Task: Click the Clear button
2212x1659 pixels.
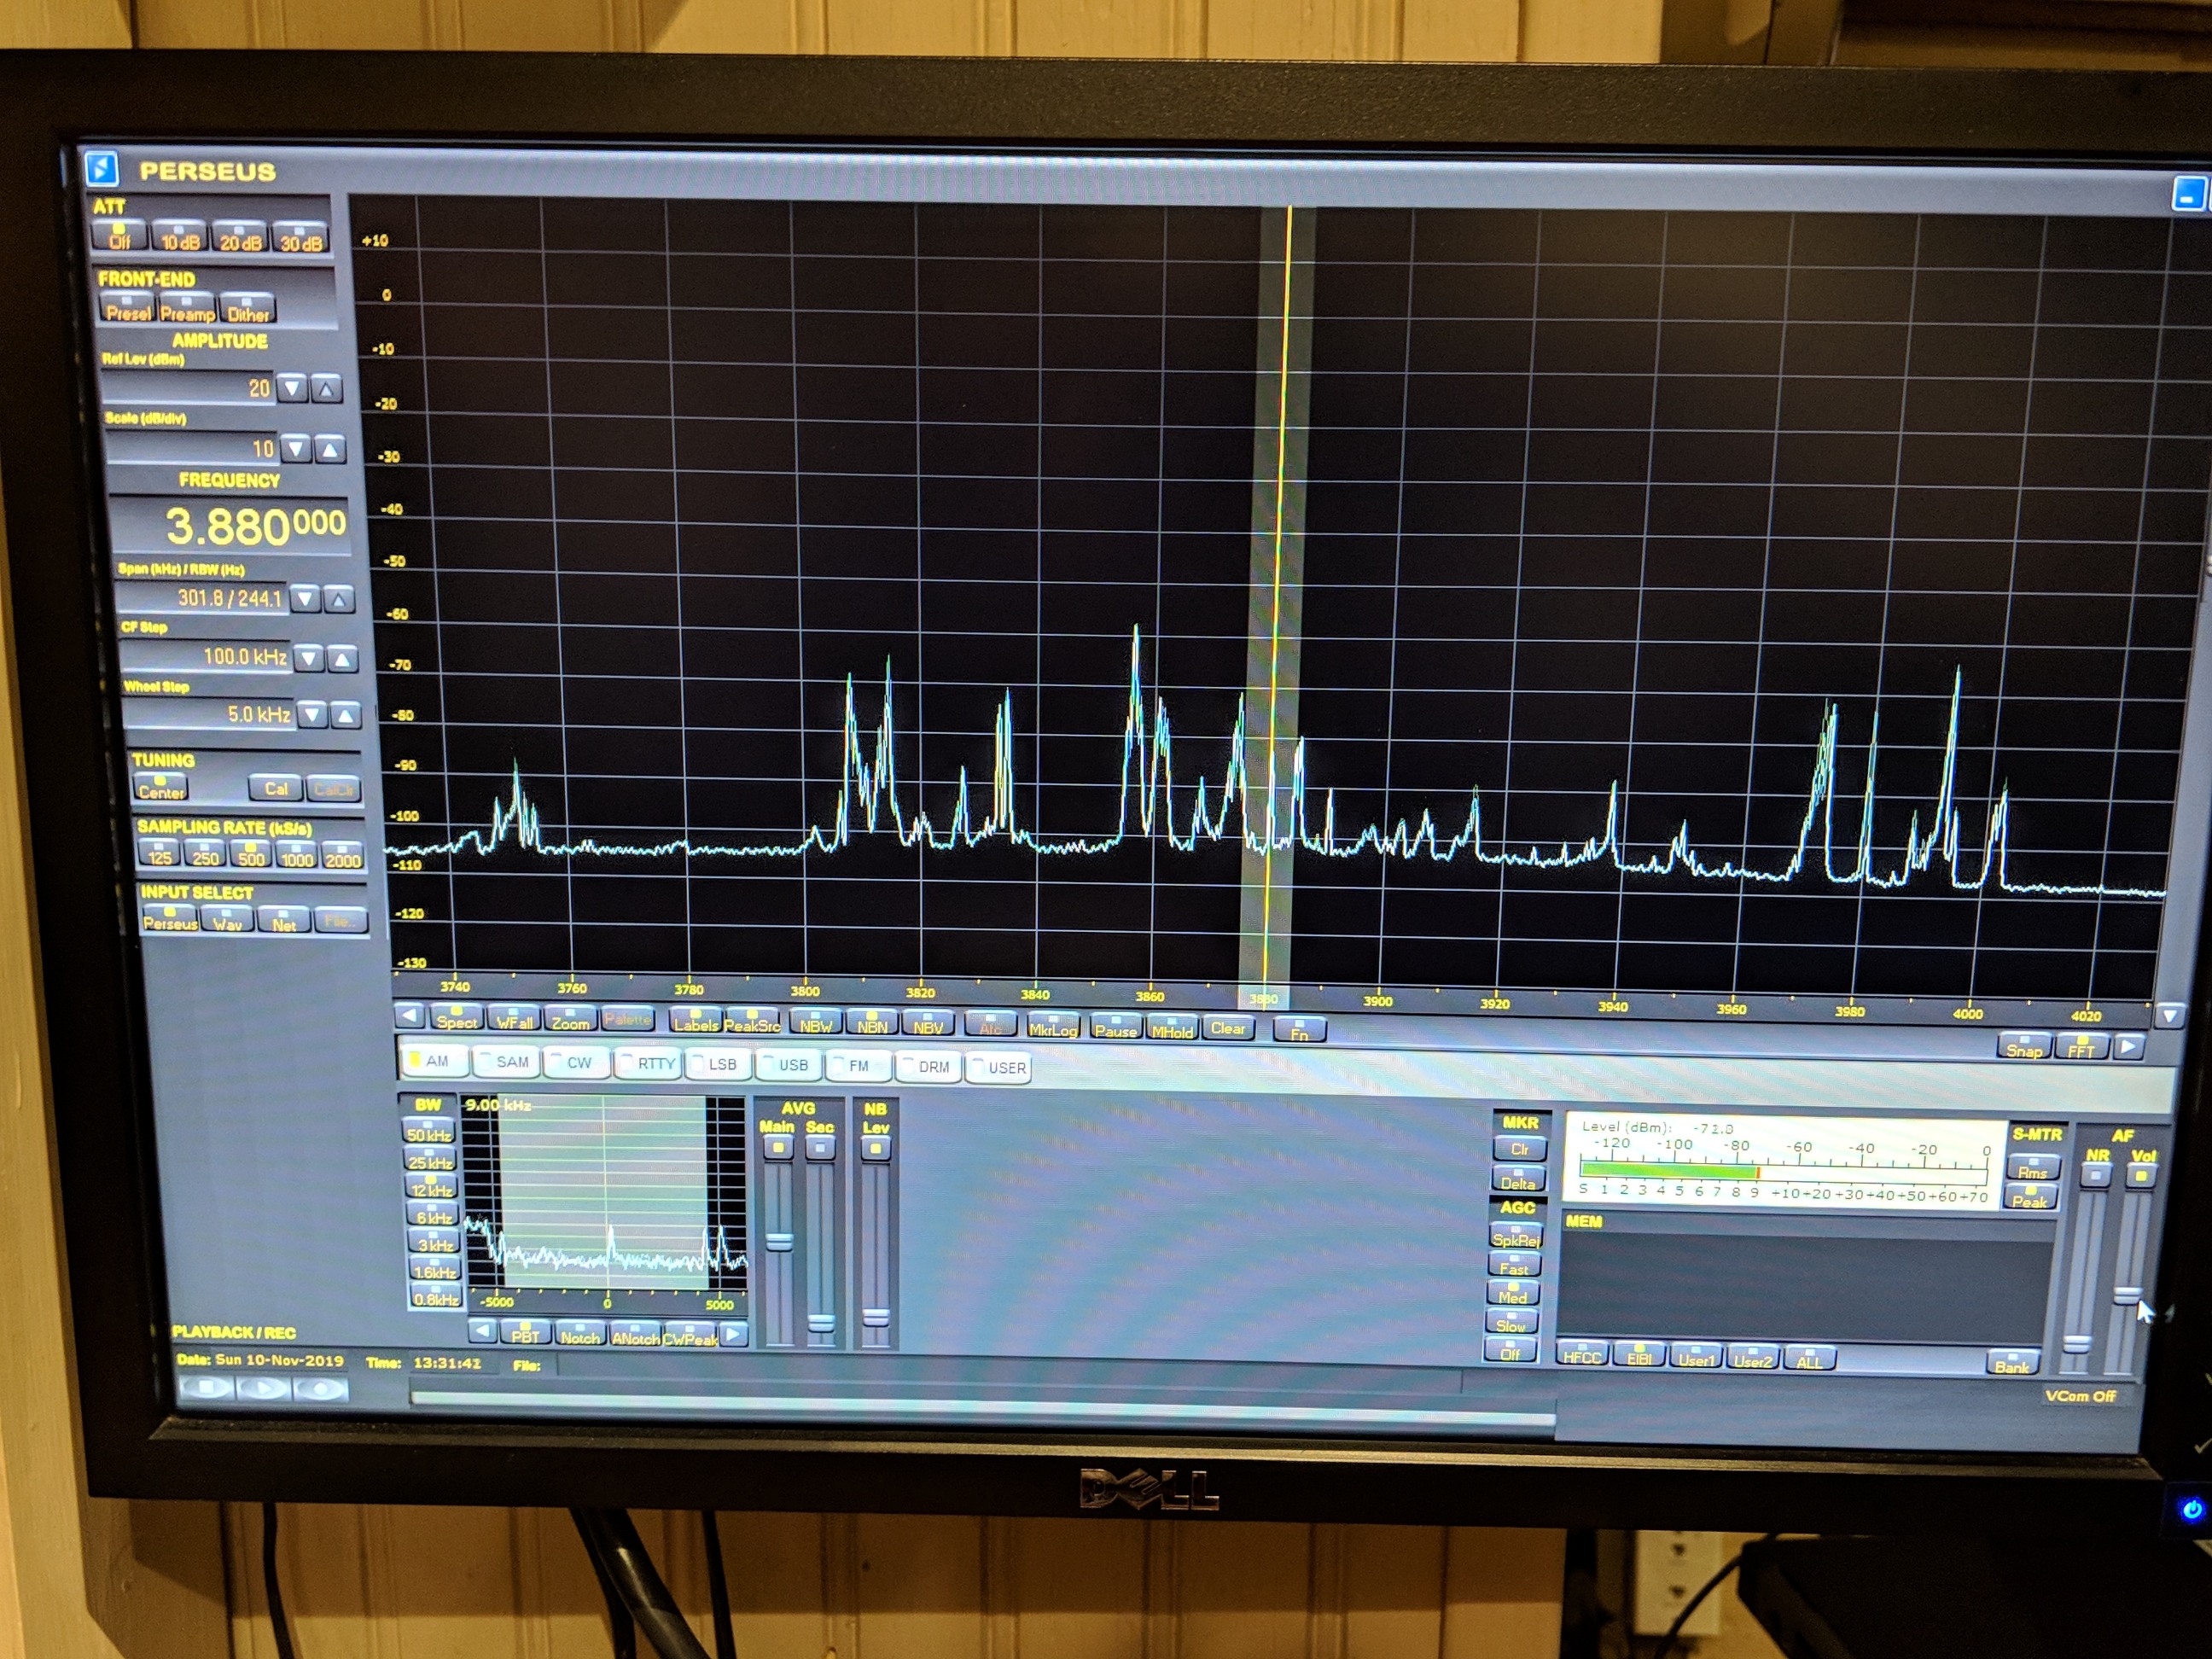Action: (1228, 1027)
